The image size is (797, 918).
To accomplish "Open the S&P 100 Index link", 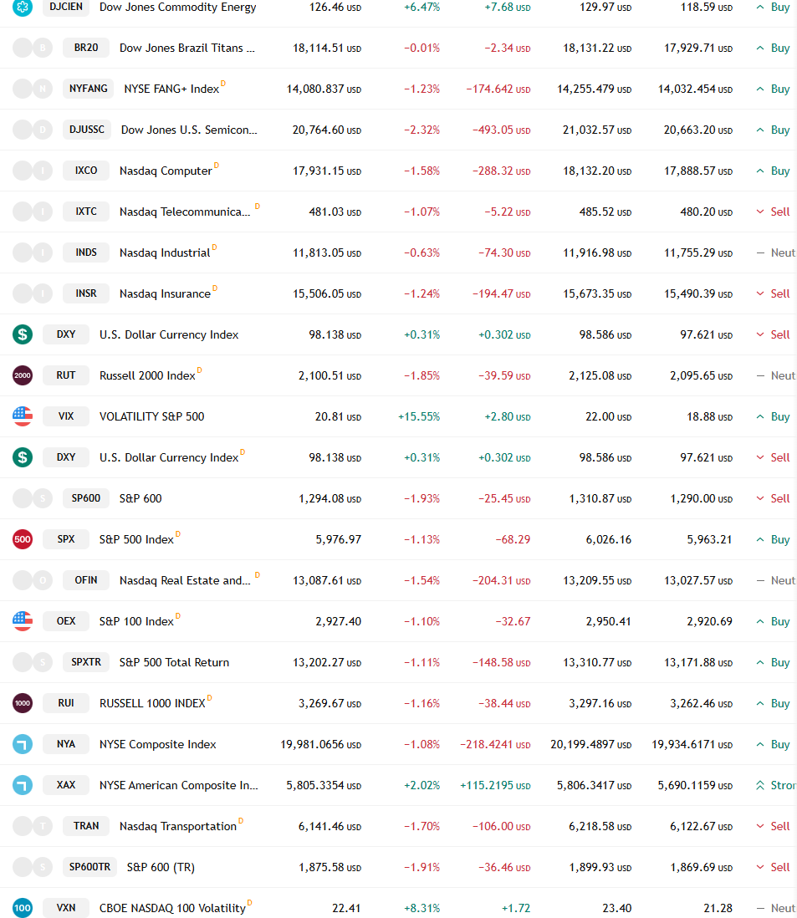I will point(136,622).
